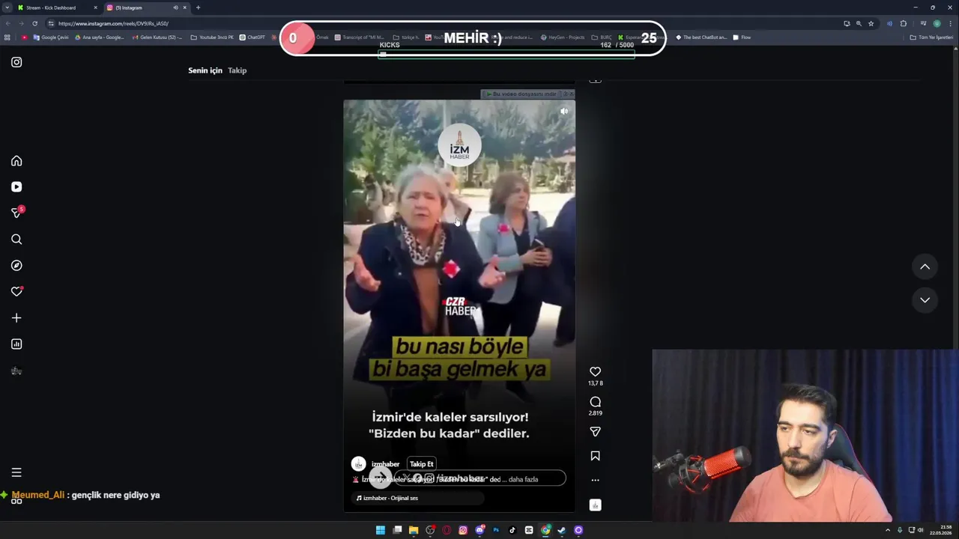Open the reel comments bubble icon

point(595,402)
